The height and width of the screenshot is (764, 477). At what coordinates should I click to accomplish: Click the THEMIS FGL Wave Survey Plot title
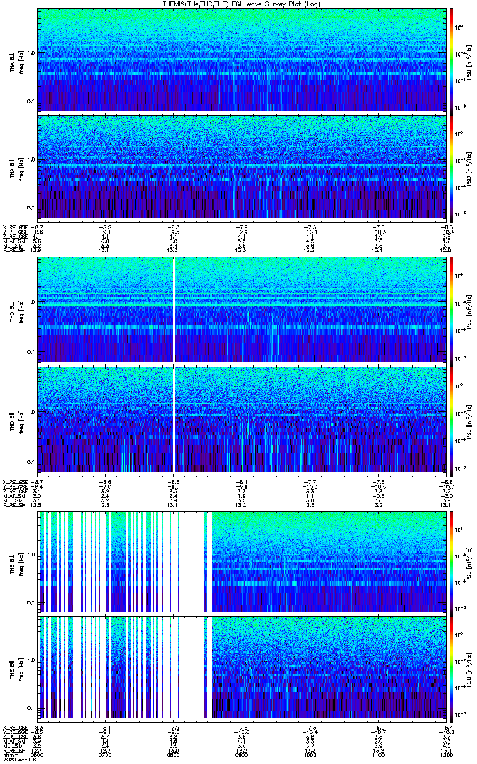[240, 4]
